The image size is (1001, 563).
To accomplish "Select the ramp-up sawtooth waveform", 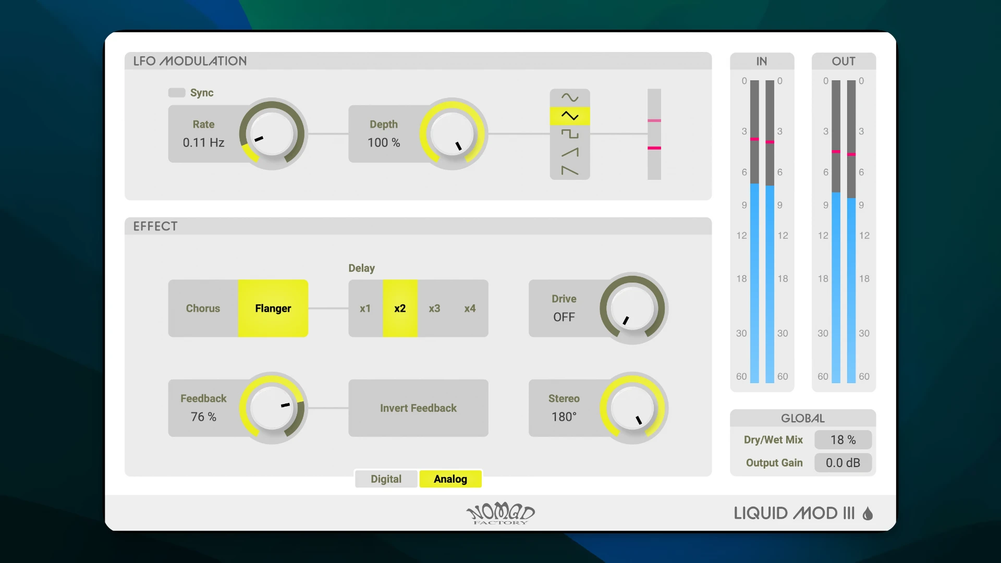I will [570, 152].
